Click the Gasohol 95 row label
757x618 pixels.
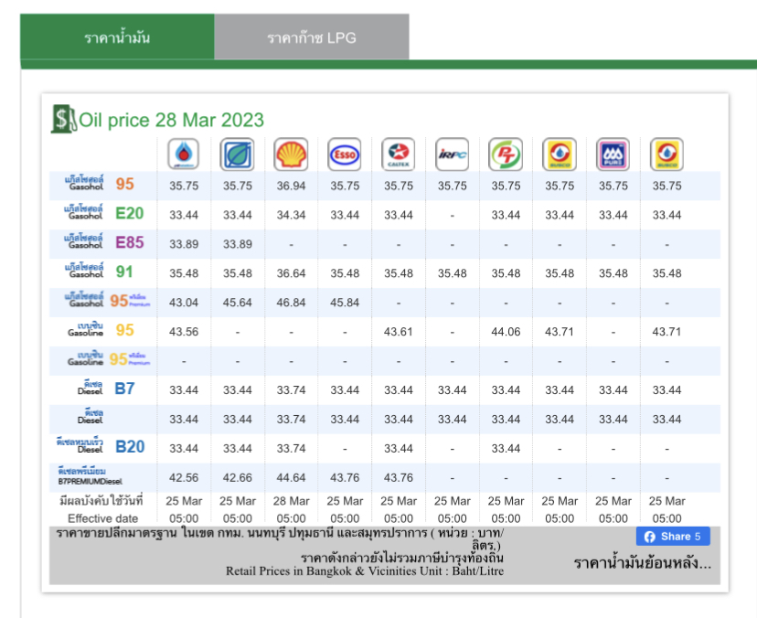(100, 184)
